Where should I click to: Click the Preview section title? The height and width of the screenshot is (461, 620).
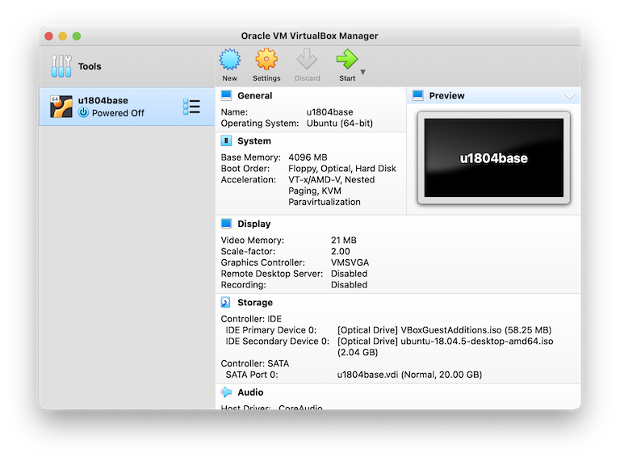[x=446, y=96]
